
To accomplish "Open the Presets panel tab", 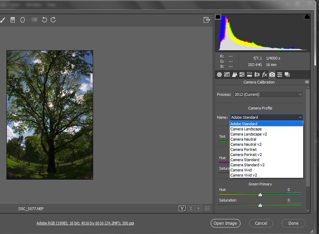I will pyautogui.click(x=280, y=74).
